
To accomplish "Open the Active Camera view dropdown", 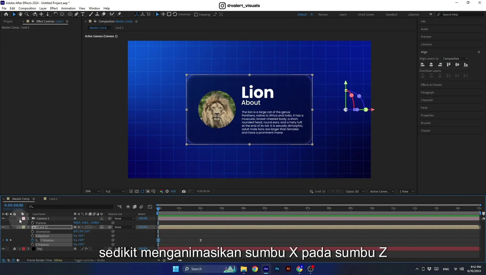I will pyautogui.click(x=382, y=191).
